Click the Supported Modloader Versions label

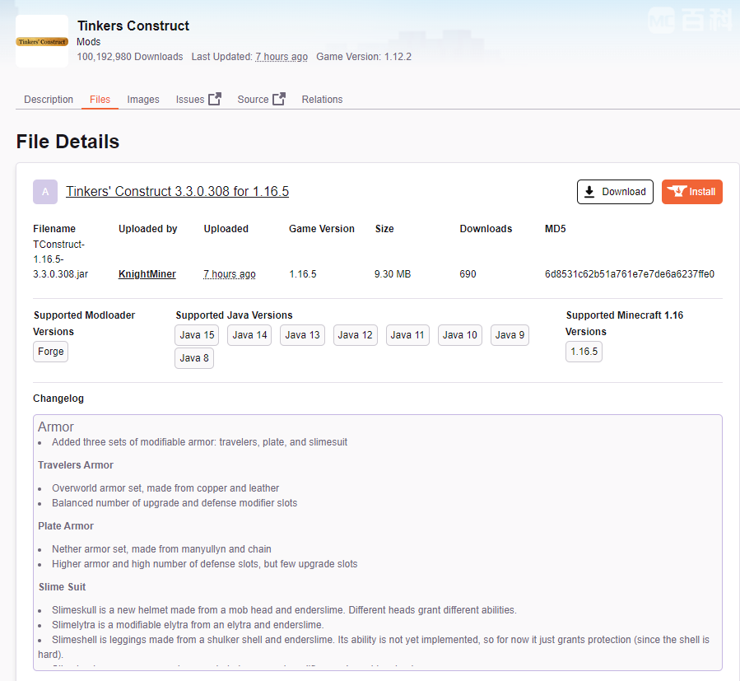point(84,324)
